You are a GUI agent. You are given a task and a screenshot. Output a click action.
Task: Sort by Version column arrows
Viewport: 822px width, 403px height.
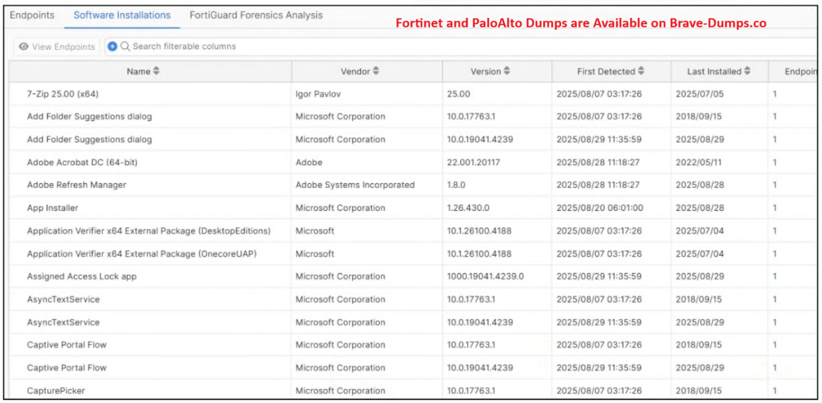point(507,71)
